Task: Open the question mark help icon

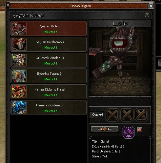Action: click(x=147, y=15)
